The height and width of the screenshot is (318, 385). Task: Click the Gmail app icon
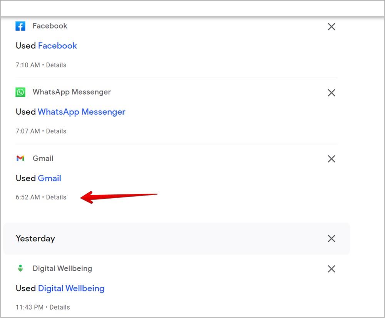20,158
